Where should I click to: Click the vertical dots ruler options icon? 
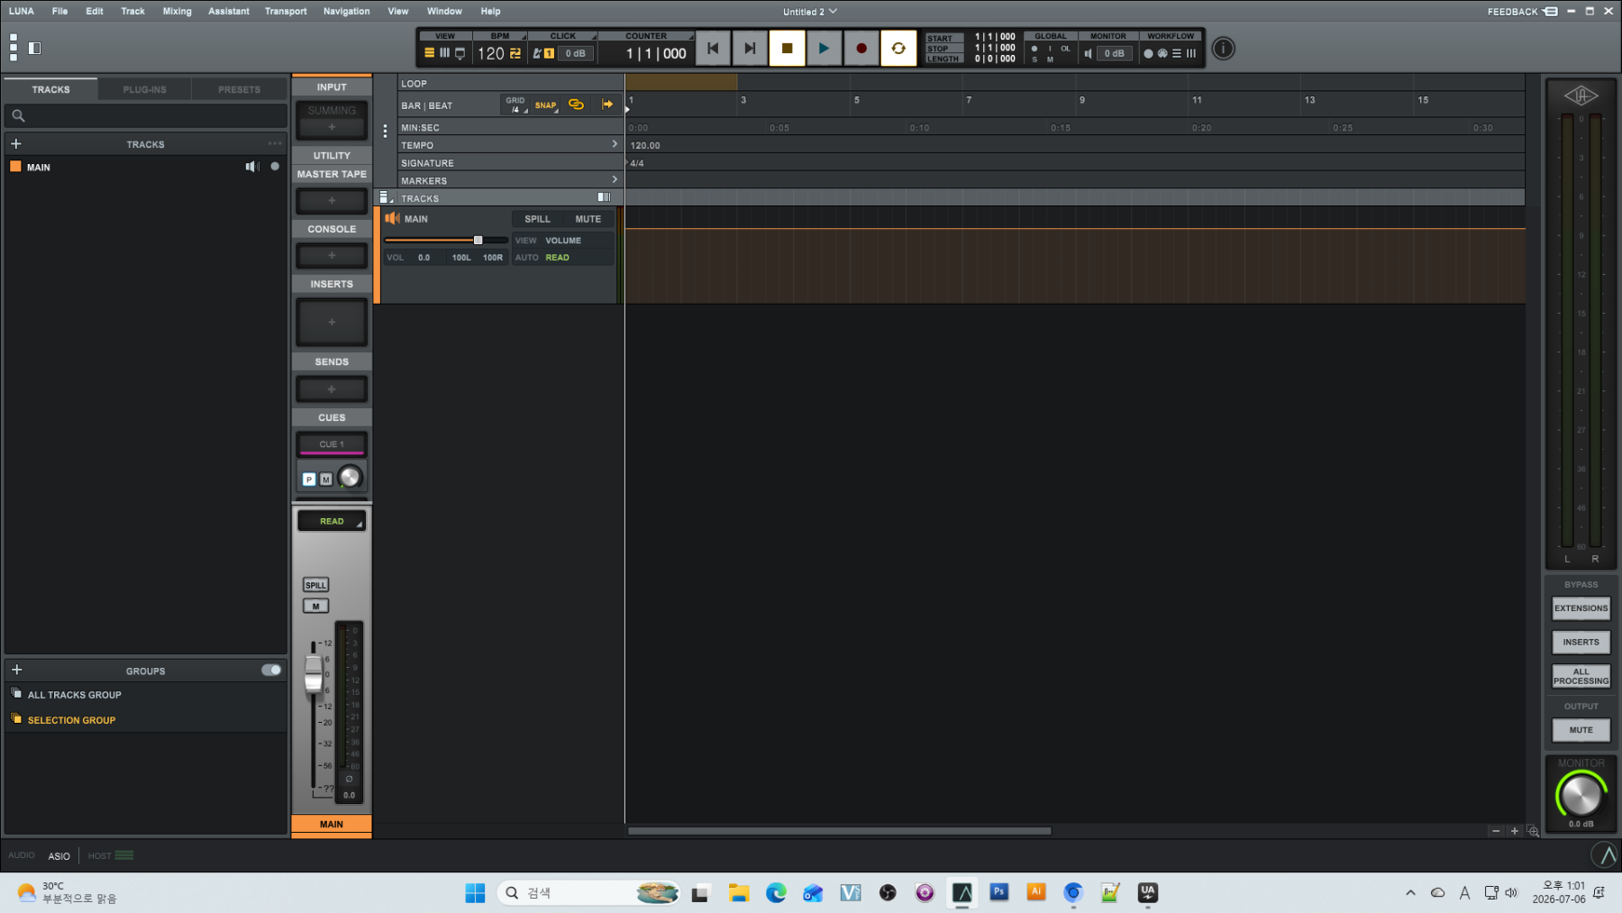coord(385,132)
